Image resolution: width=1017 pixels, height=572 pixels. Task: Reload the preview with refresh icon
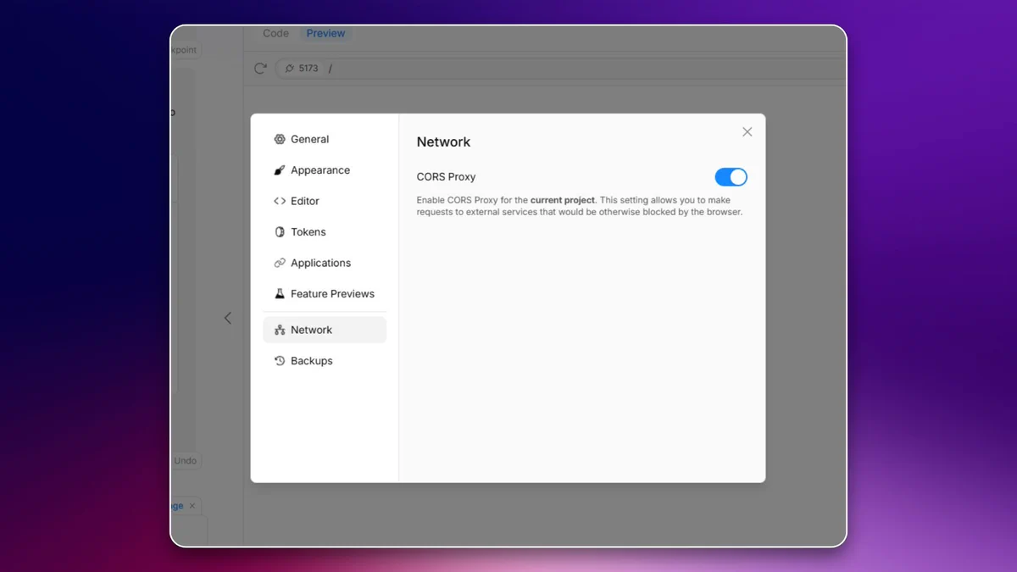pos(260,68)
